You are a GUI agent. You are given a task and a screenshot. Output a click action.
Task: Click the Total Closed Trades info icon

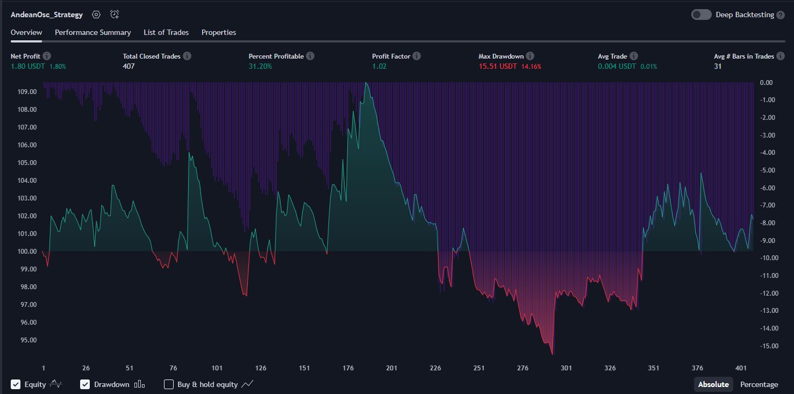pyautogui.click(x=187, y=56)
